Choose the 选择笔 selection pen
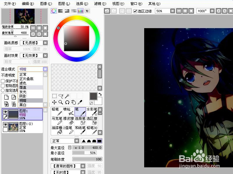Viewport: 233px width, 174px height. pyautogui.click(x=80, y=121)
